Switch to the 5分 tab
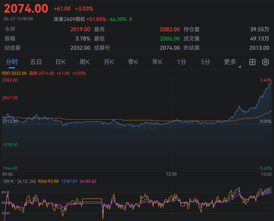Screen dimensions: 274x221 [x=206, y=62]
